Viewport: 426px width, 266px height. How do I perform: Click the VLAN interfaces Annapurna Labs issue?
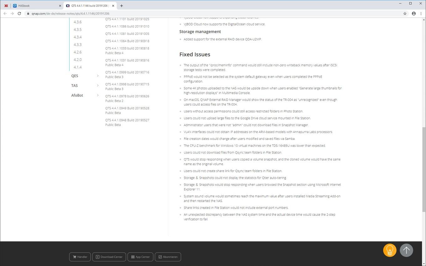(258, 132)
